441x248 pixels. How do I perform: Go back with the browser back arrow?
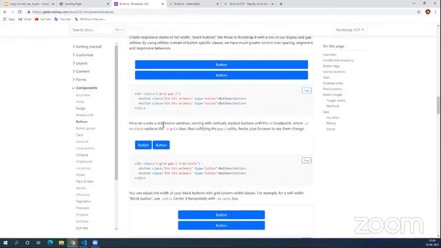point(5,12)
